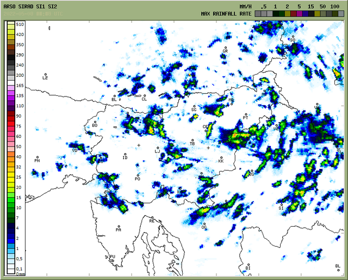Select the green legend swatch labeled 10
Screen dimensions: 348x280
11,210
